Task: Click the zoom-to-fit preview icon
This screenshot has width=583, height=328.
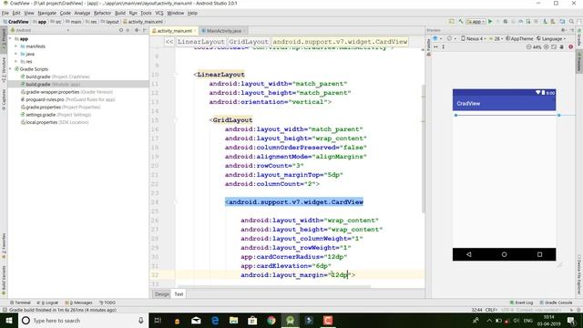Action: click(554, 46)
